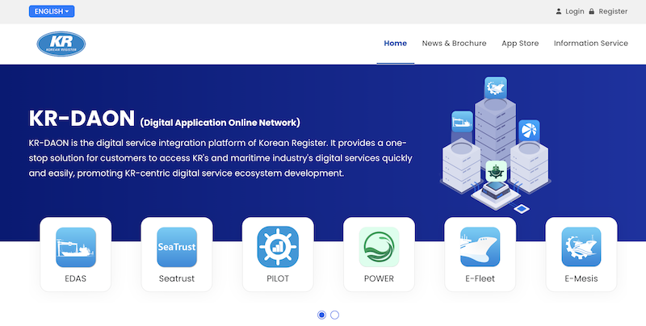Open the POWER green wave icon
The width and height of the screenshot is (646, 326).
coord(379,247)
